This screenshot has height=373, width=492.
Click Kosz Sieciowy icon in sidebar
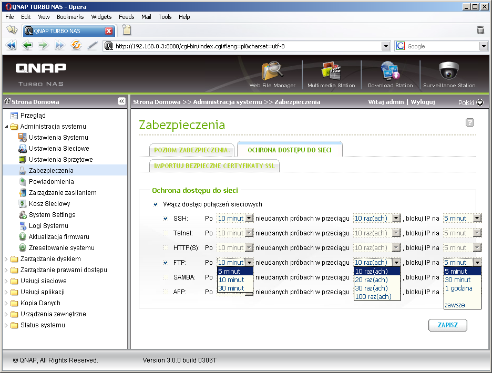(x=22, y=204)
